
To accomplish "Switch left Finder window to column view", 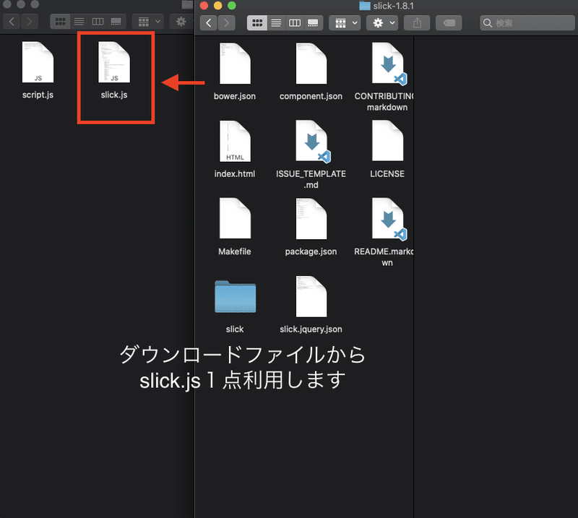I will 98,22.
